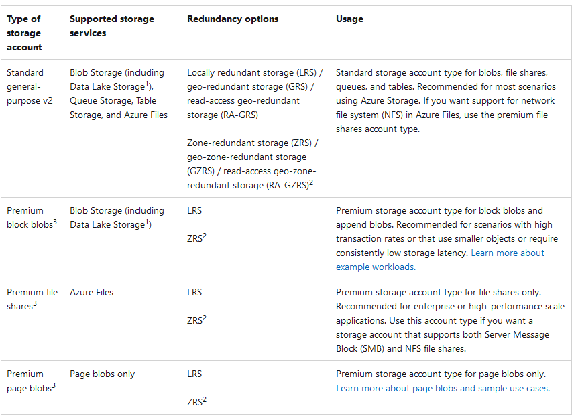Select the 'Premium page blobs' account type cell

[x=31, y=380]
